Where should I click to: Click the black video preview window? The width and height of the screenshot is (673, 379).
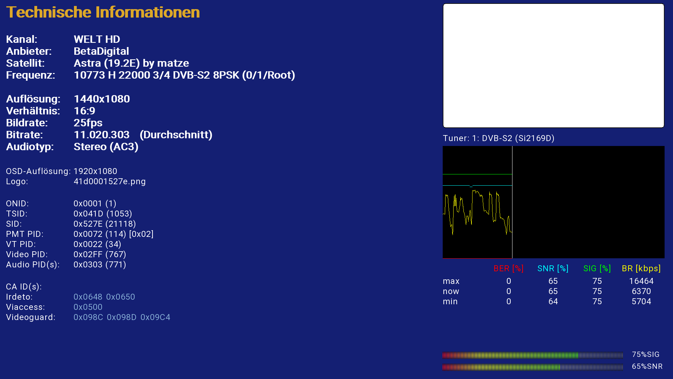click(x=553, y=66)
